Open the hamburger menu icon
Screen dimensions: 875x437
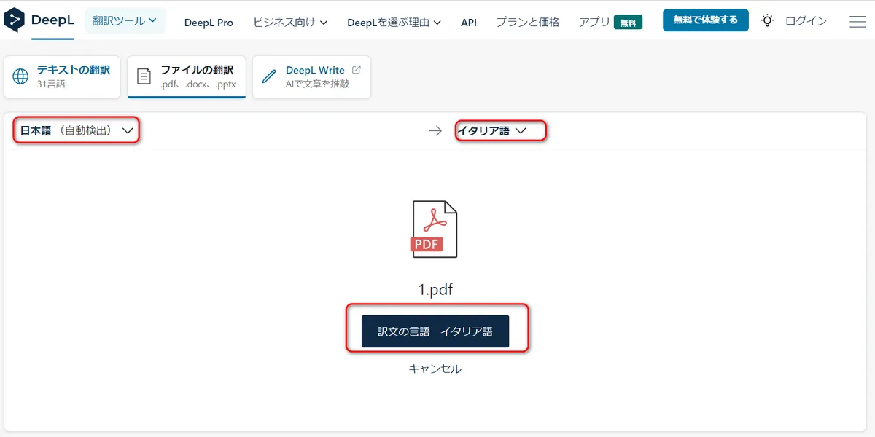(x=857, y=21)
